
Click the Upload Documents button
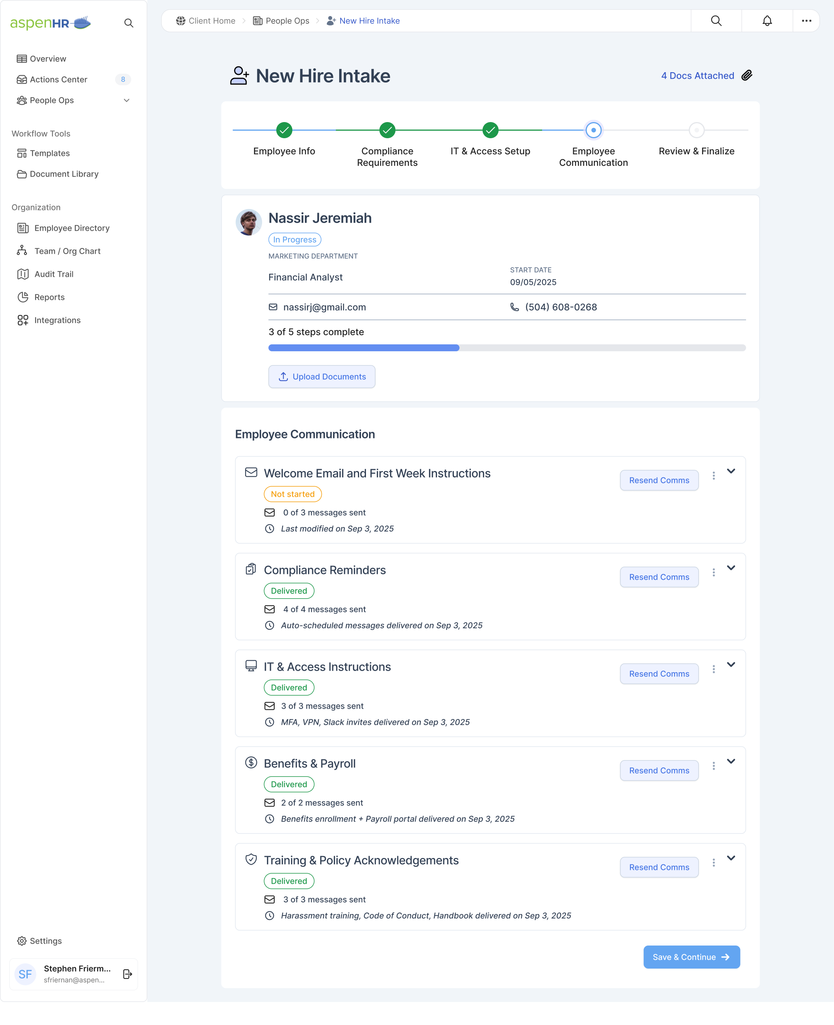pyautogui.click(x=321, y=377)
